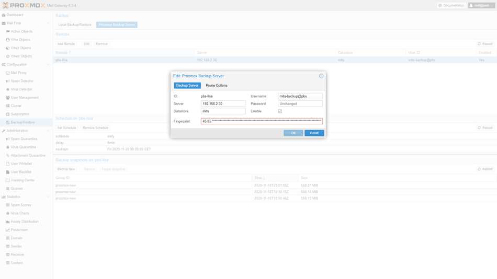Sort by the Remote column header
The image size is (497, 279).
124,53
